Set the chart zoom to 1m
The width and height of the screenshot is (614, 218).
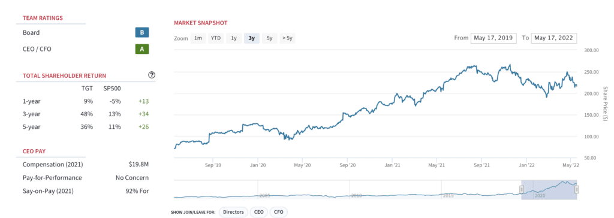(x=198, y=38)
